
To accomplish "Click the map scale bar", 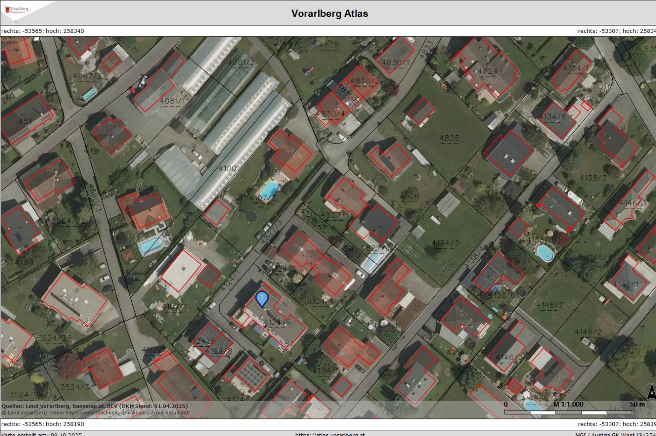I will pyautogui.click(x=568, y=412).
